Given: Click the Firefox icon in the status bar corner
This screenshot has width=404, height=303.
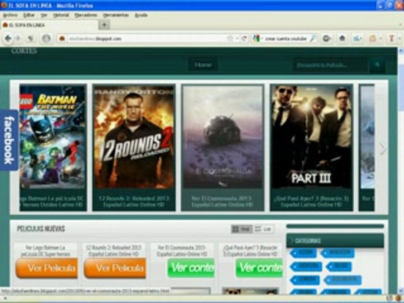Looking at the screenshot, I should pyautogui.click(x=399, y=298).
